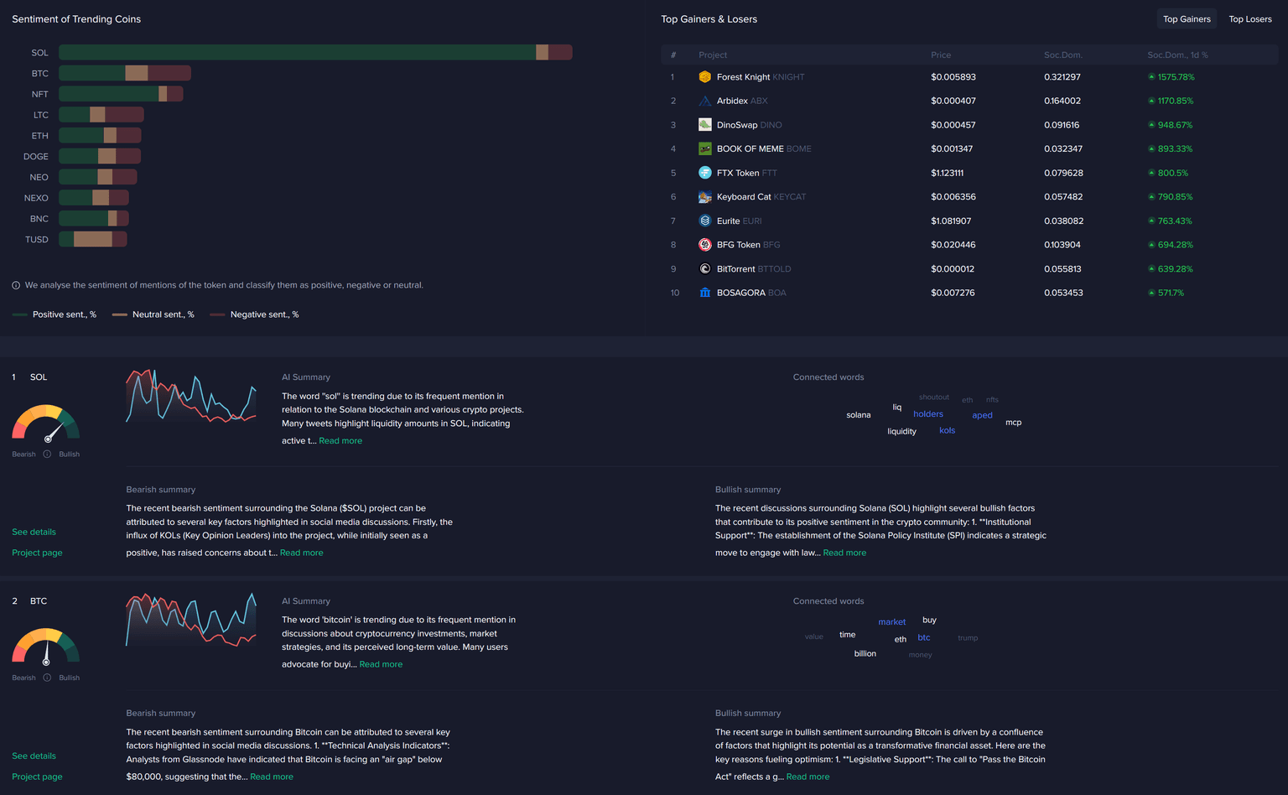Click info icon beside sentiment analysis note
The image size is (1288, 795).
click(16, 286)
